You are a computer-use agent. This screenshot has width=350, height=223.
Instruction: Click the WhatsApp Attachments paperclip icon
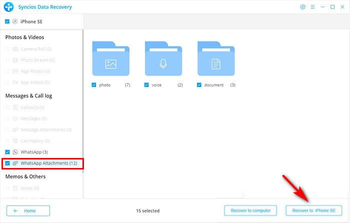[15, 163]
